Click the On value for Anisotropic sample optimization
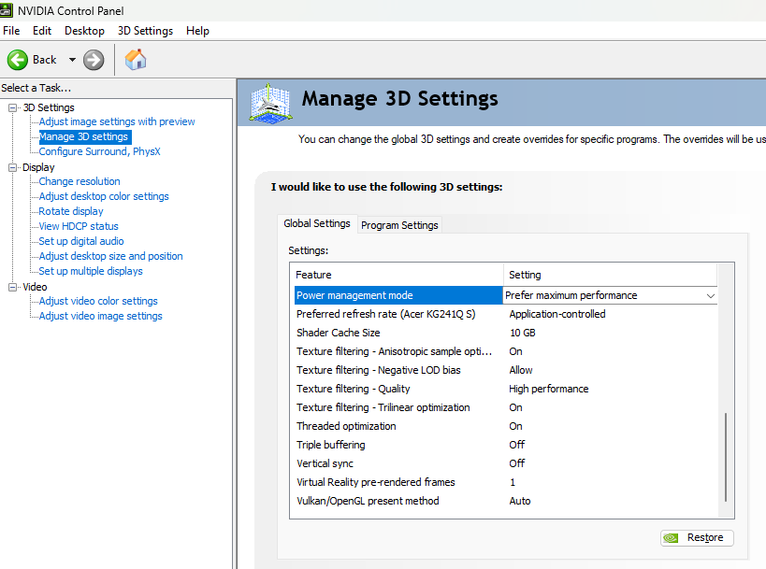 515,352
